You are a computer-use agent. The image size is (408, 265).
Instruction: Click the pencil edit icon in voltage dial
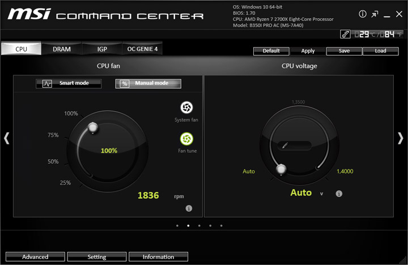click(x=285, y=146)
